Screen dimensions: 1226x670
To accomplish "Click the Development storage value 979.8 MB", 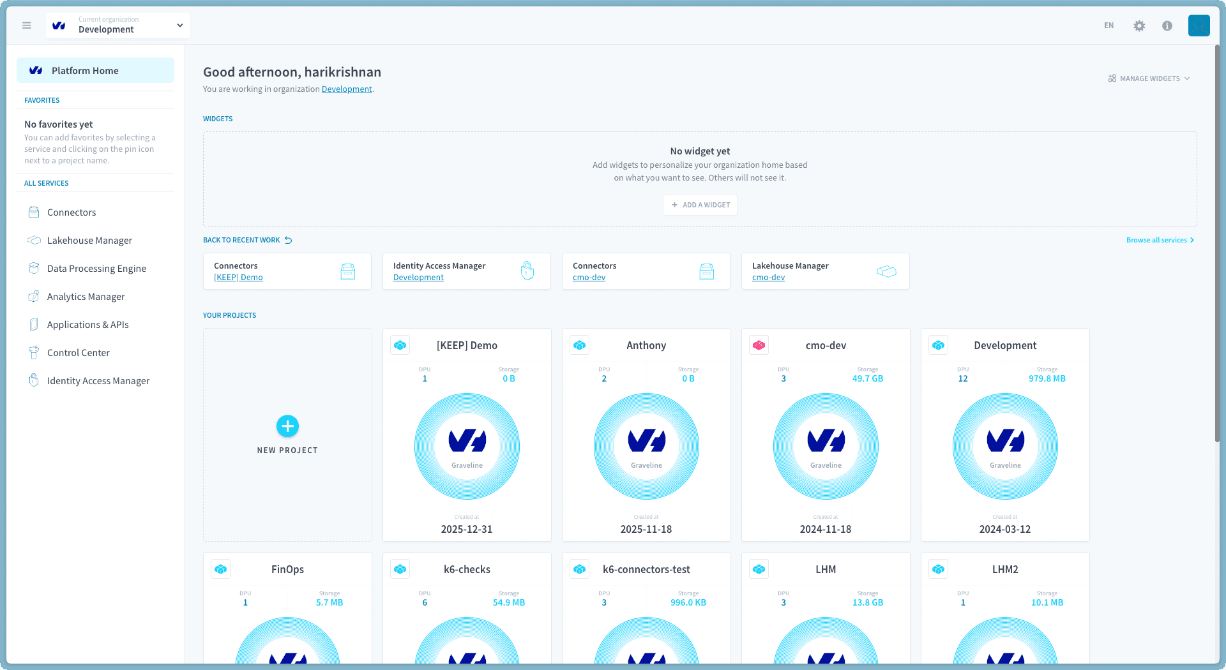I will click(x=1047, y=378).
